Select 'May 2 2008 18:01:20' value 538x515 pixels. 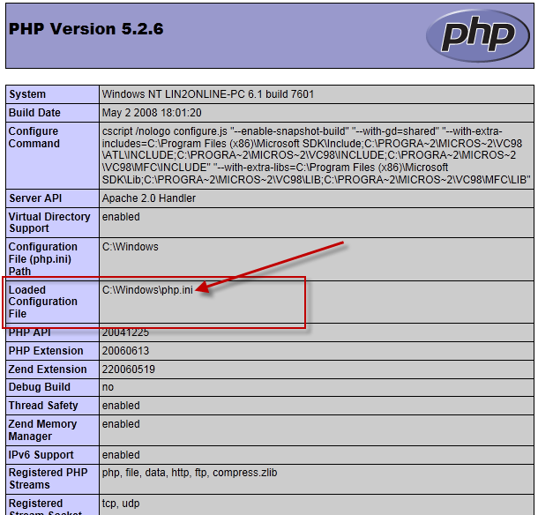pyautogui.click(x=152, y=113)
